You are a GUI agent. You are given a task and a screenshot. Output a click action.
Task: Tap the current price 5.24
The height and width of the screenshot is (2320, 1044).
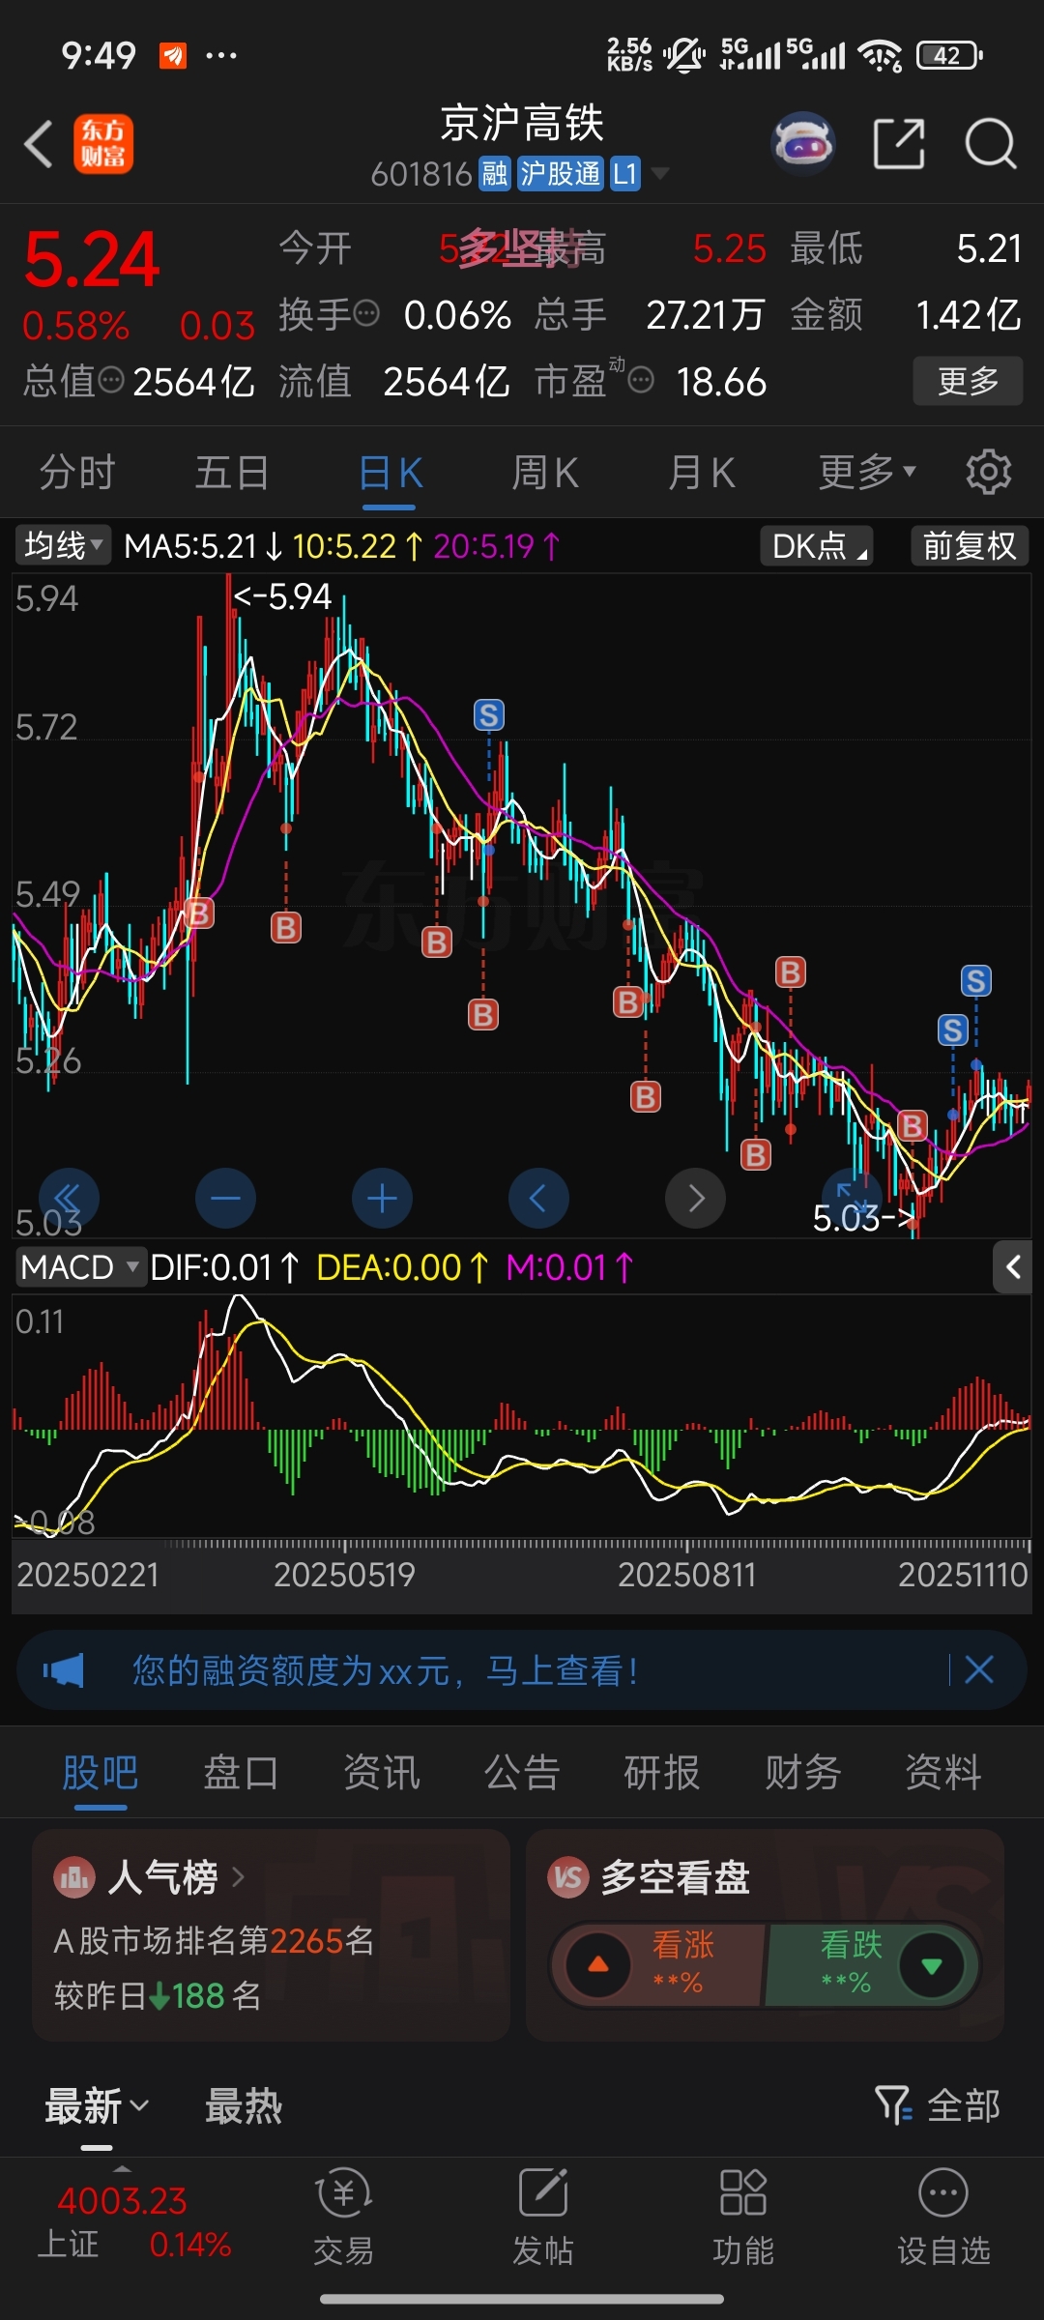[92, 259]
